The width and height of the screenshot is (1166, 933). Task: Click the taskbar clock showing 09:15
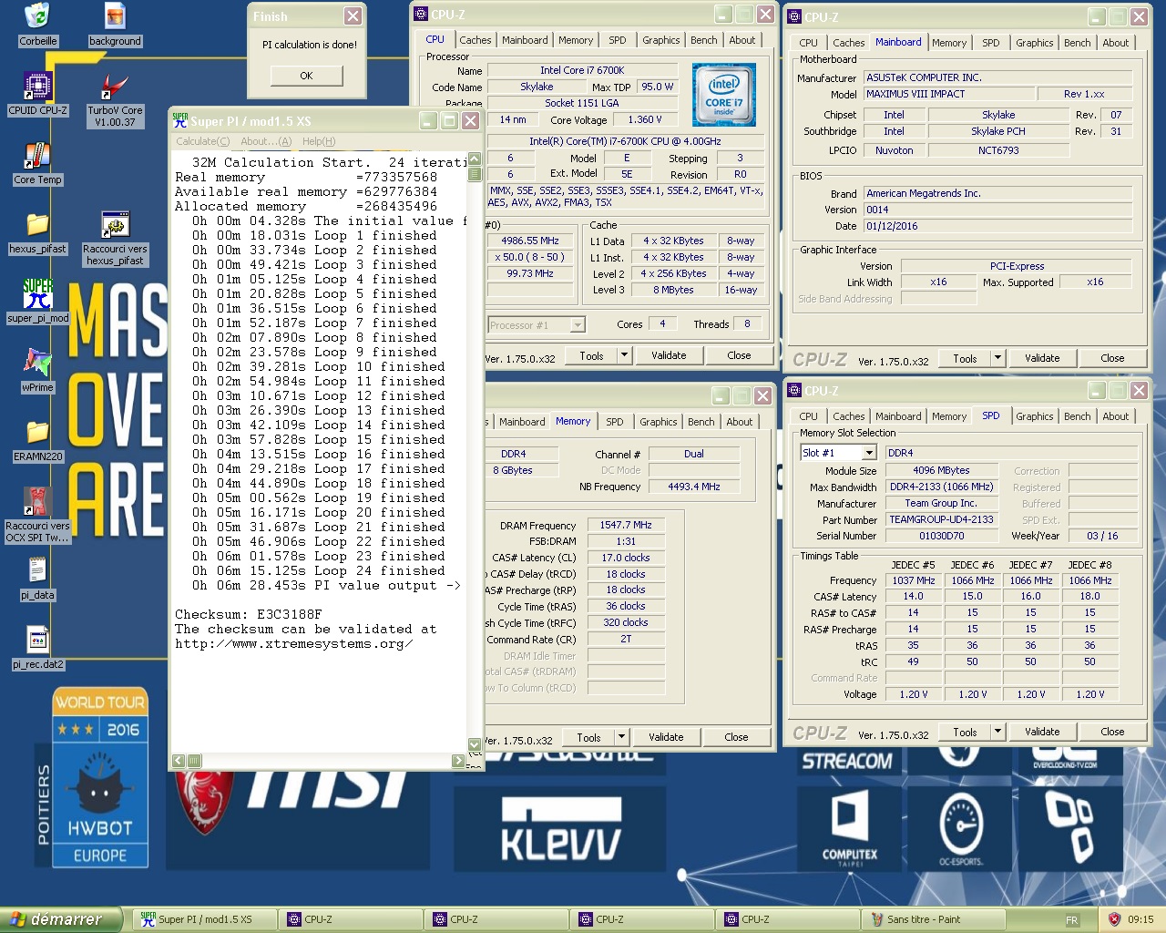pyautogui.click(x=1140, y=920)
